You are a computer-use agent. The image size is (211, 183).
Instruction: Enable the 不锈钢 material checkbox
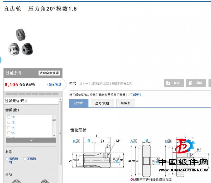(x=25, y=159)
